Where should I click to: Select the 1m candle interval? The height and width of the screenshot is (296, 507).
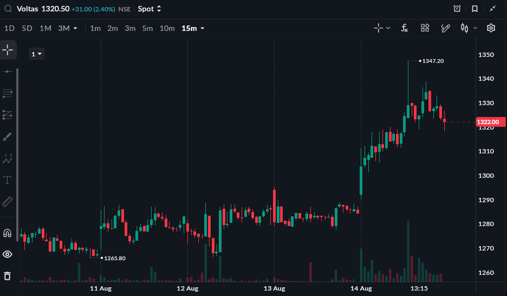(95, 29)
